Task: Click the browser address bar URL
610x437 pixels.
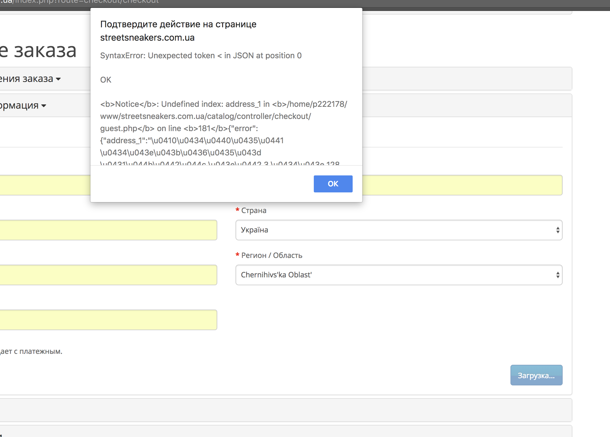Action: pyautogui.click(x=80, y=2)
